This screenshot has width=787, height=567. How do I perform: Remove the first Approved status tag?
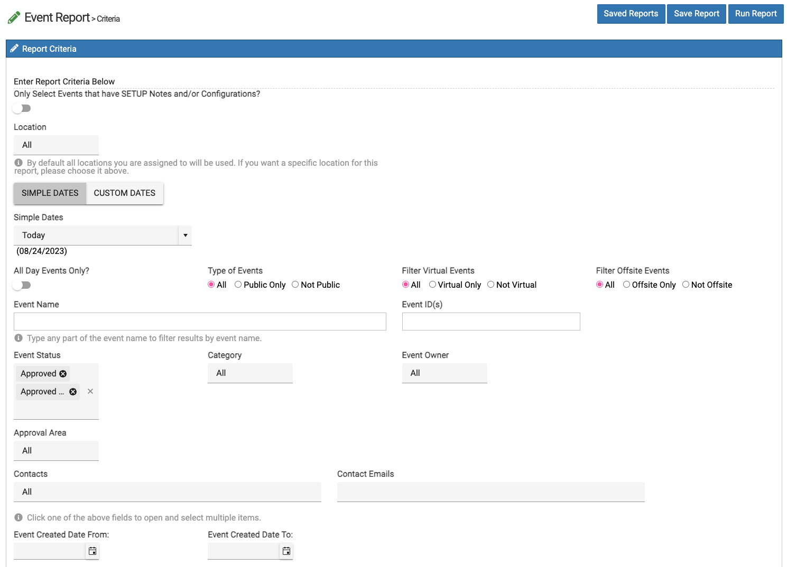tap(63, 374)
